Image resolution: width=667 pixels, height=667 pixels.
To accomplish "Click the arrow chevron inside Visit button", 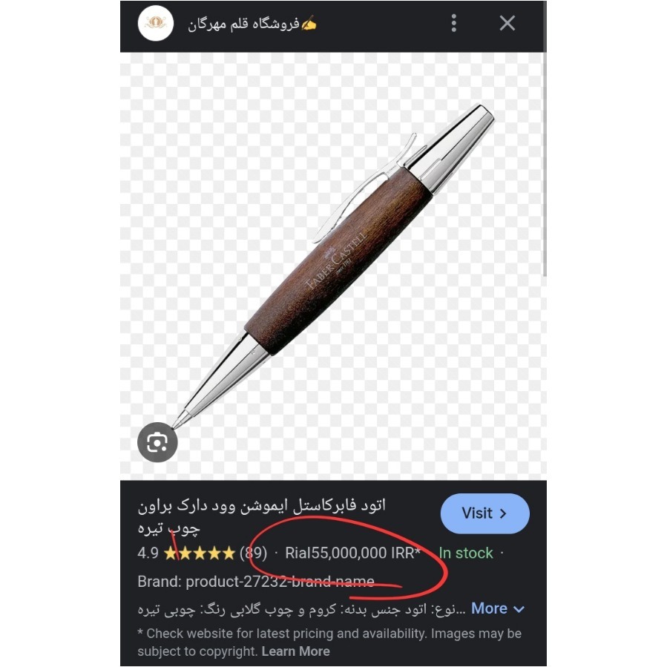I will tap(503, 513).
